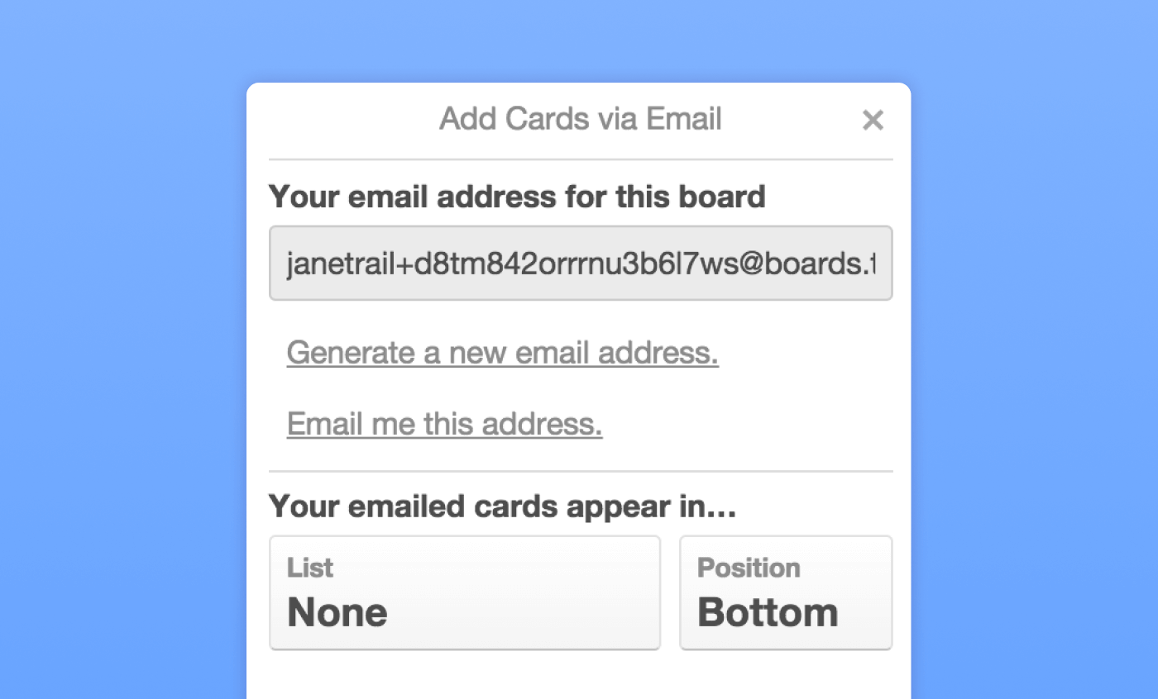Viewport: 1158px width, 699px height.
Task: Click Generate a new email address
Action: pyautogui.click(x=502, y=352)
